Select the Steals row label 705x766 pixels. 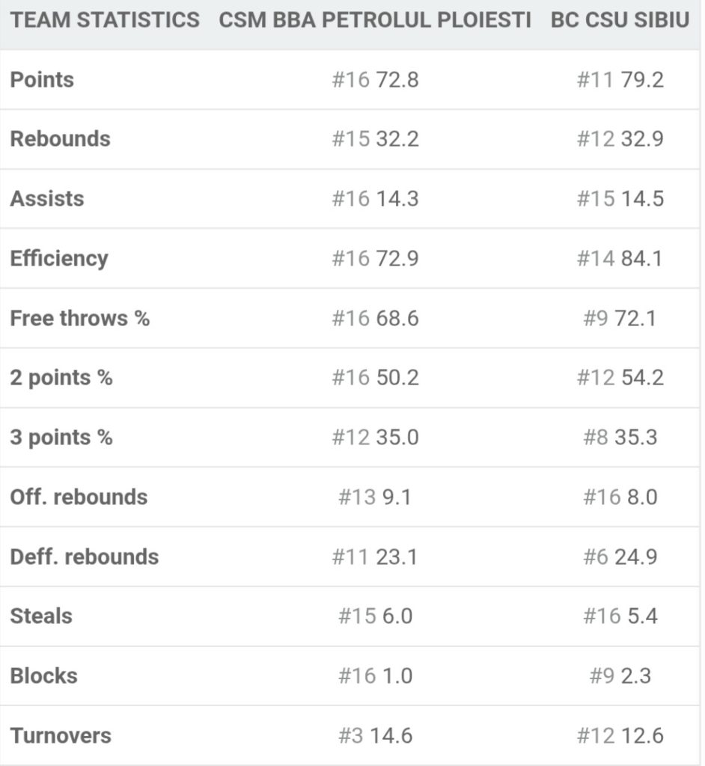41,616
